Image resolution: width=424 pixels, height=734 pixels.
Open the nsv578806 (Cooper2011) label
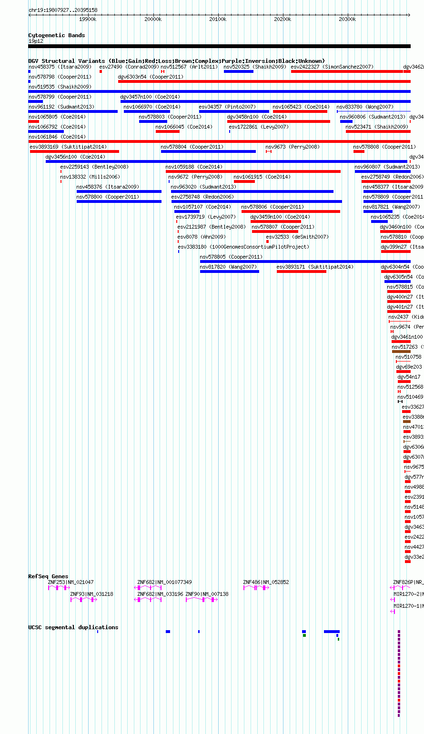[x=273, y=207]
